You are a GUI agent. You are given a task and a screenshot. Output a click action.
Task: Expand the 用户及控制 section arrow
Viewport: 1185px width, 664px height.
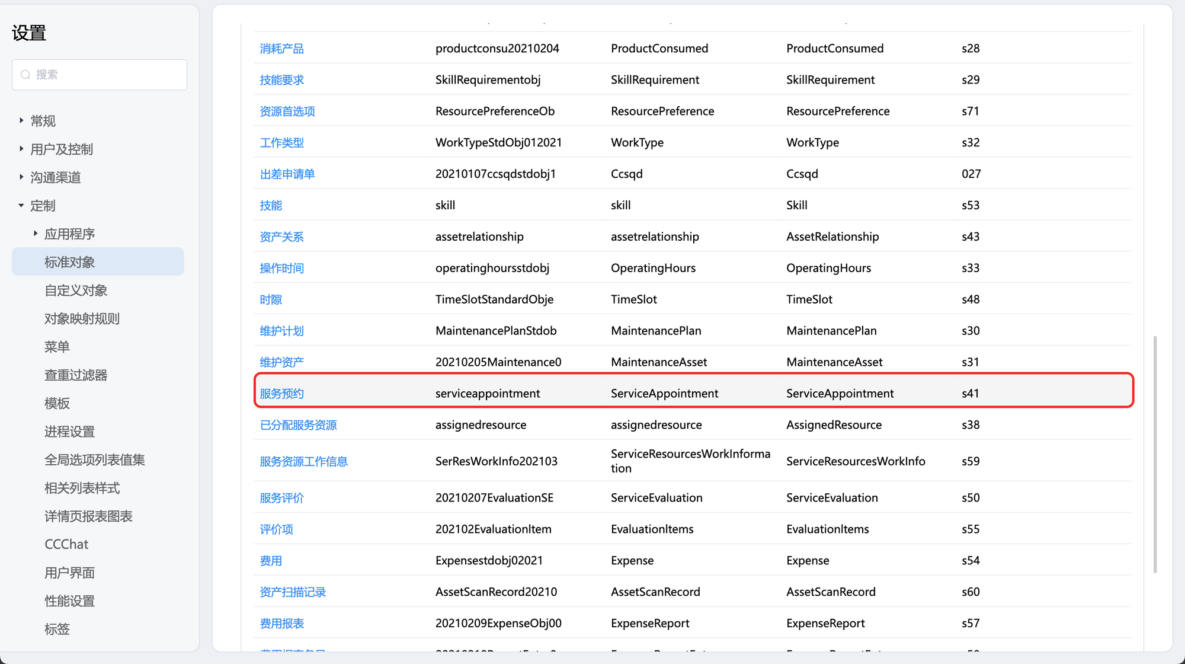21,149
